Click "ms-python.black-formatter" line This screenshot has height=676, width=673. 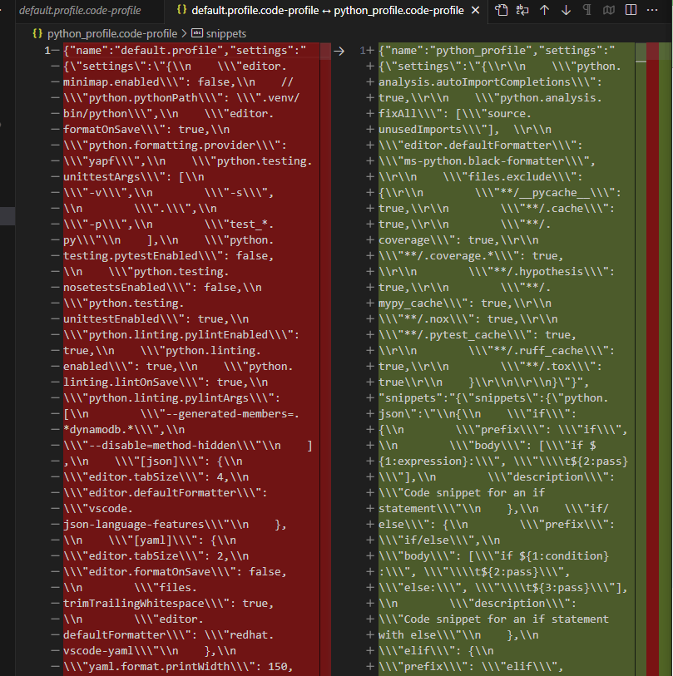(487, 160)
